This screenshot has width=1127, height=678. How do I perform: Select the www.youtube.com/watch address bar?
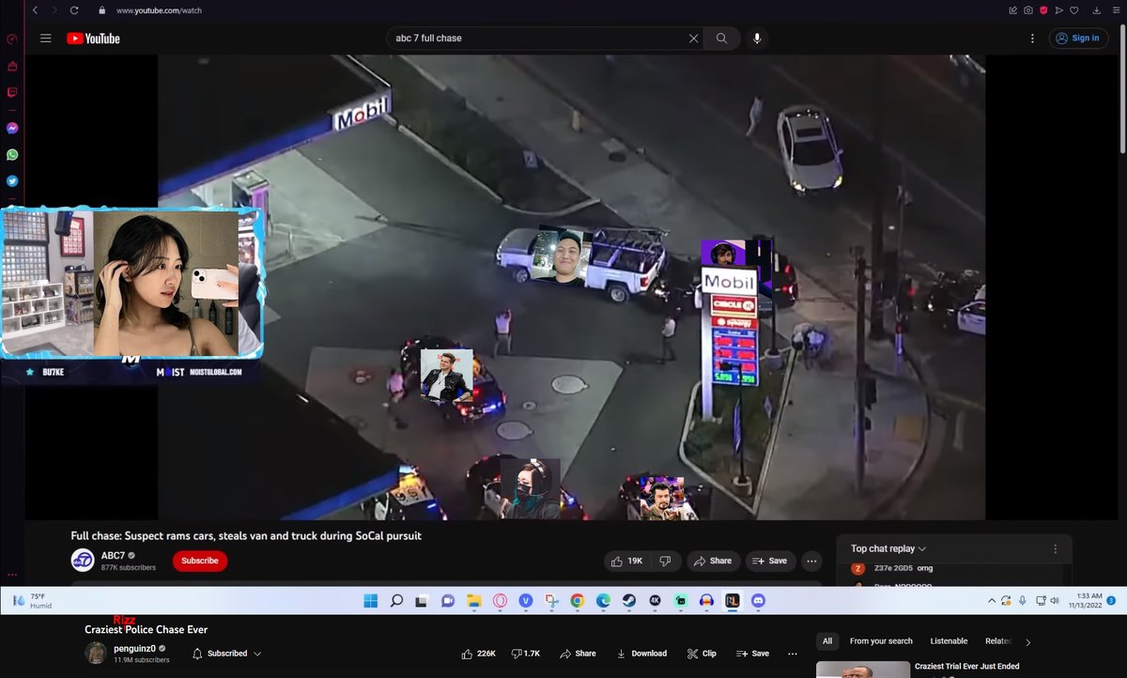click(159, 10)
